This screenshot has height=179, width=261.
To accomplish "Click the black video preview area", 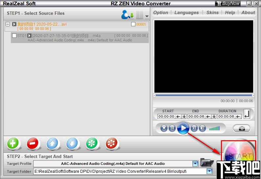I will 204,56.
